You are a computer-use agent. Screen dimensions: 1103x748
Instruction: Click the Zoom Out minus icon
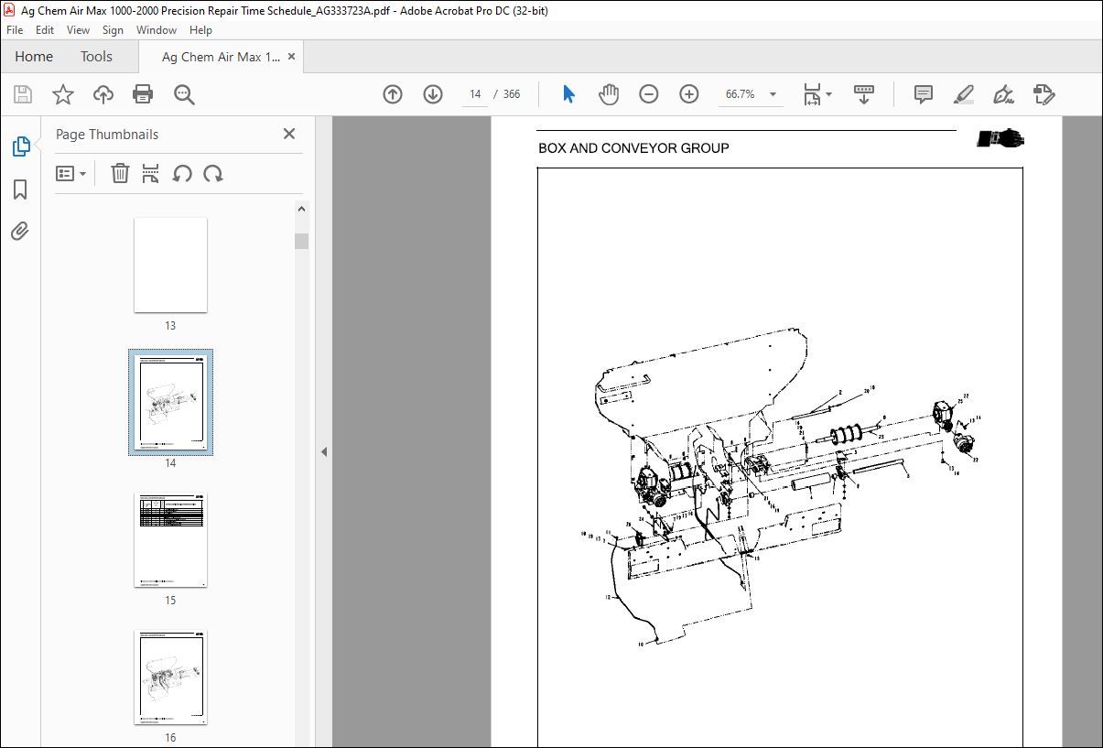[x=649, y=94]
